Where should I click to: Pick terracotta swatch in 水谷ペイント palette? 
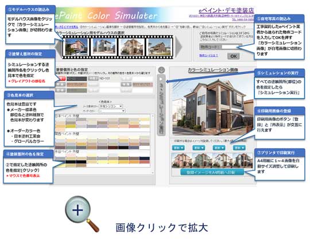point(145,162)
